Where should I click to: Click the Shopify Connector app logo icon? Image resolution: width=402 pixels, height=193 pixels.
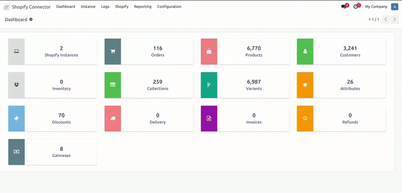[7, 7]
